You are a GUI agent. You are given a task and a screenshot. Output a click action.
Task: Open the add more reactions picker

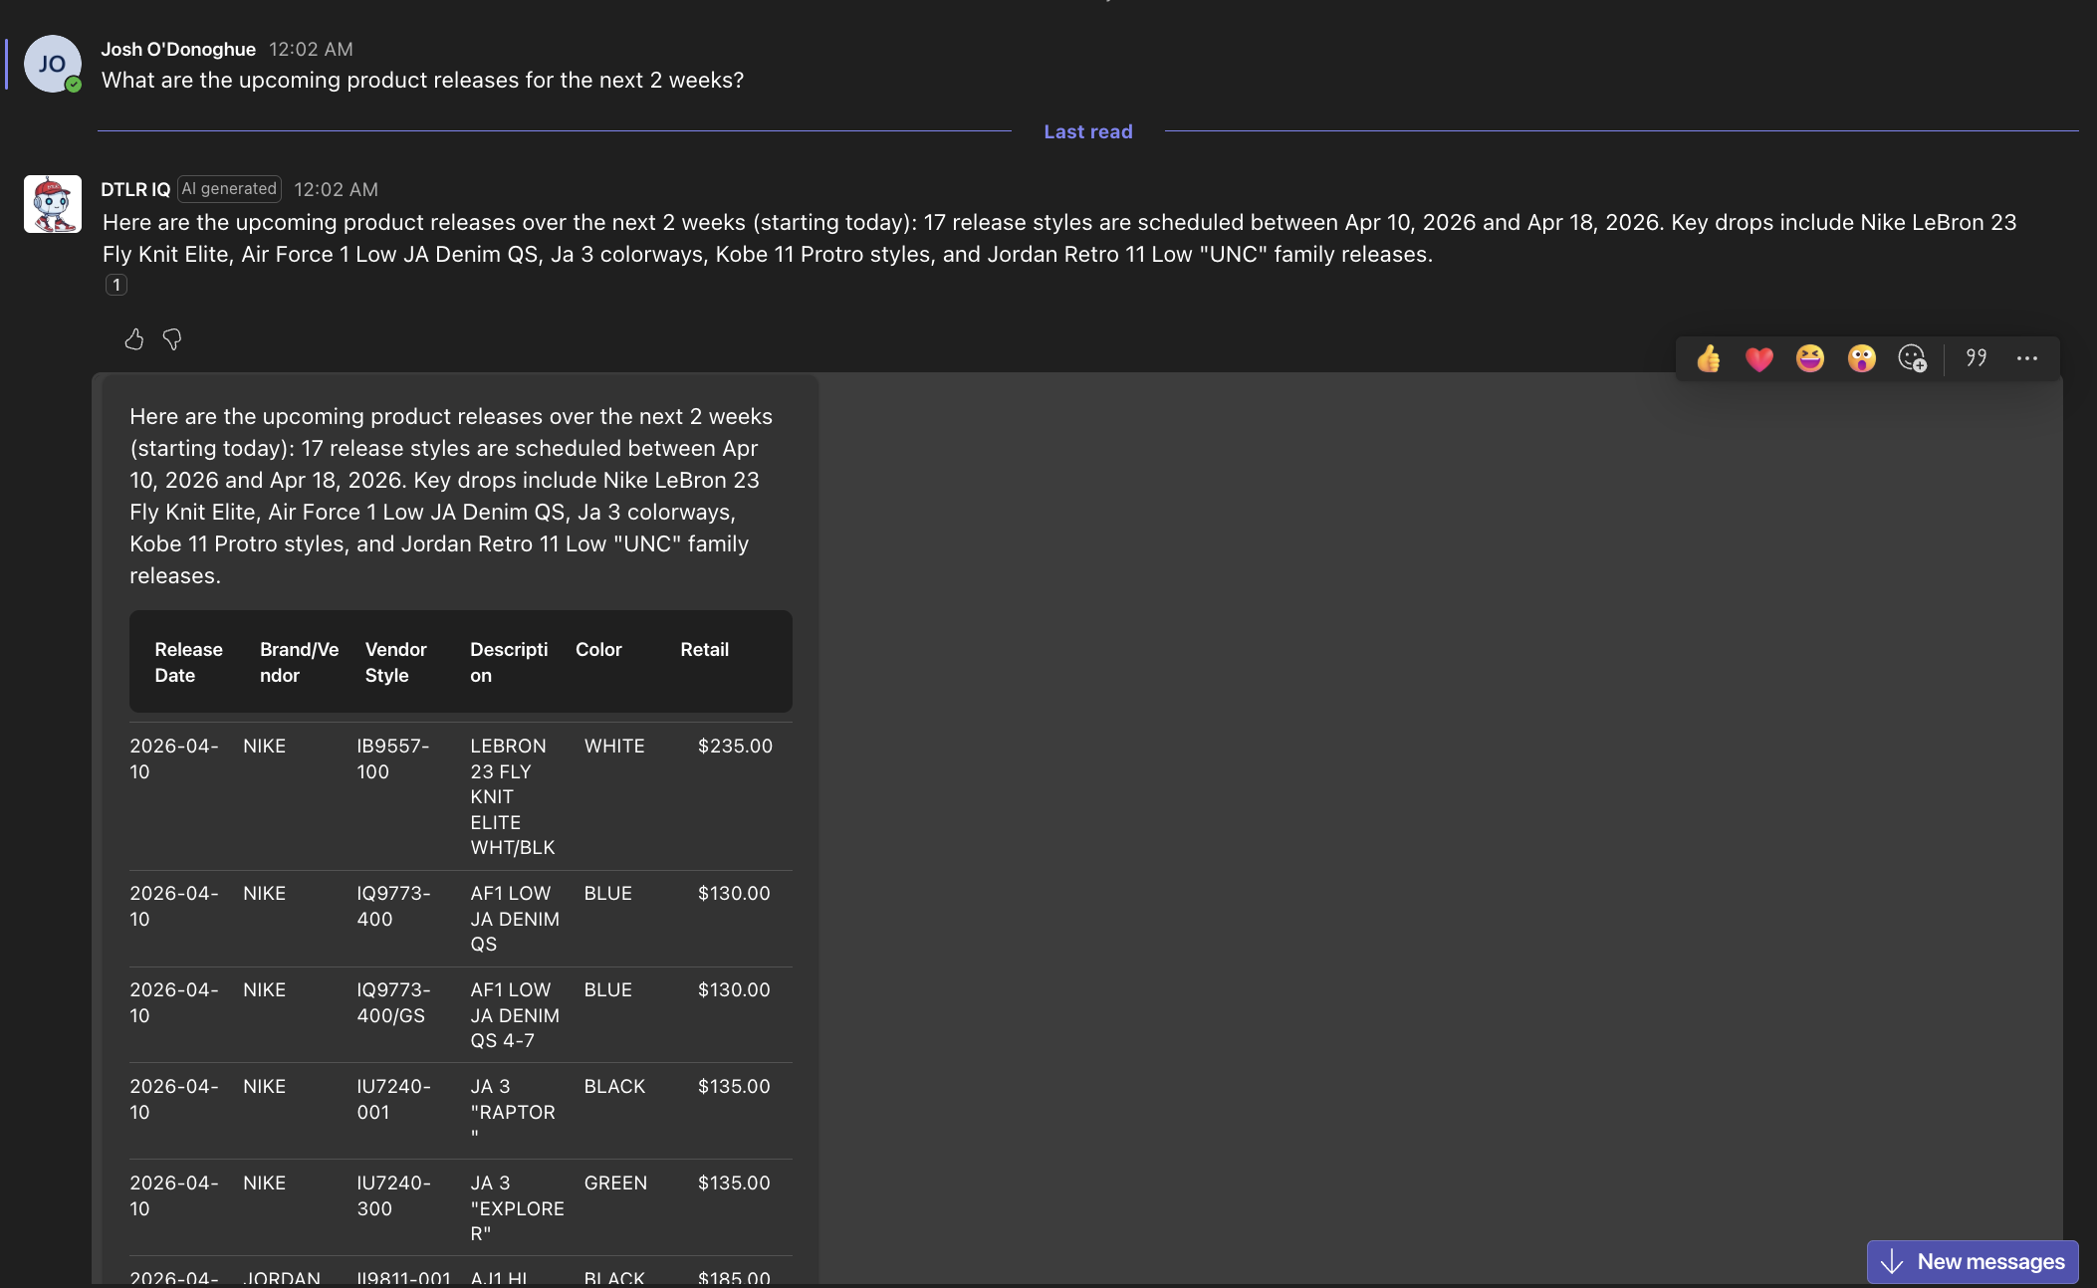point(1912,358)
